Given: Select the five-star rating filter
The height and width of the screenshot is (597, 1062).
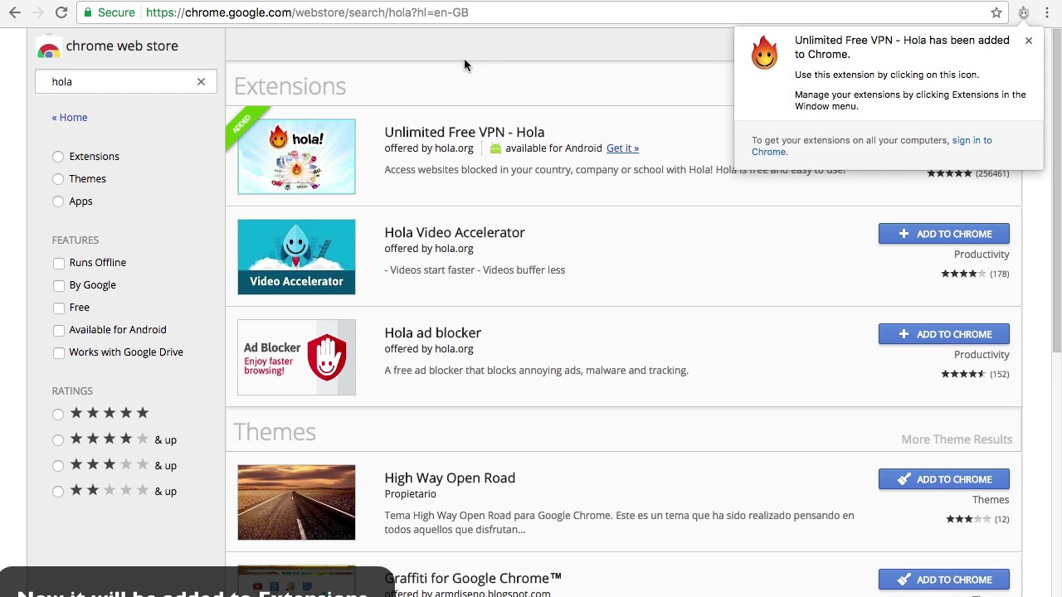Looking at the screenshot, I should click(x=58, y=414).
